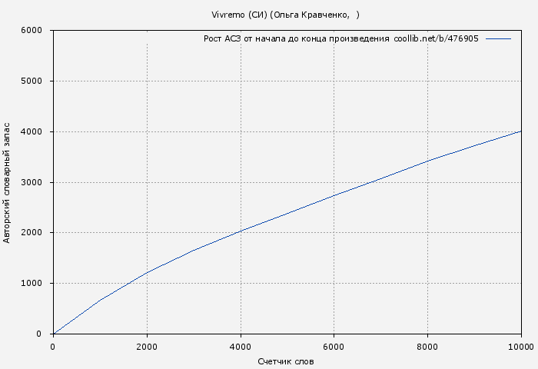Click the curve's endpoint at 10000 words

[x=521, y=131]
